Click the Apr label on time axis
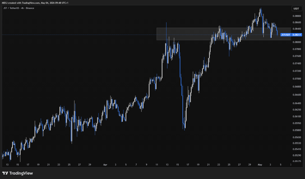The width and height of the screenshot is (305, 179). 105,165
